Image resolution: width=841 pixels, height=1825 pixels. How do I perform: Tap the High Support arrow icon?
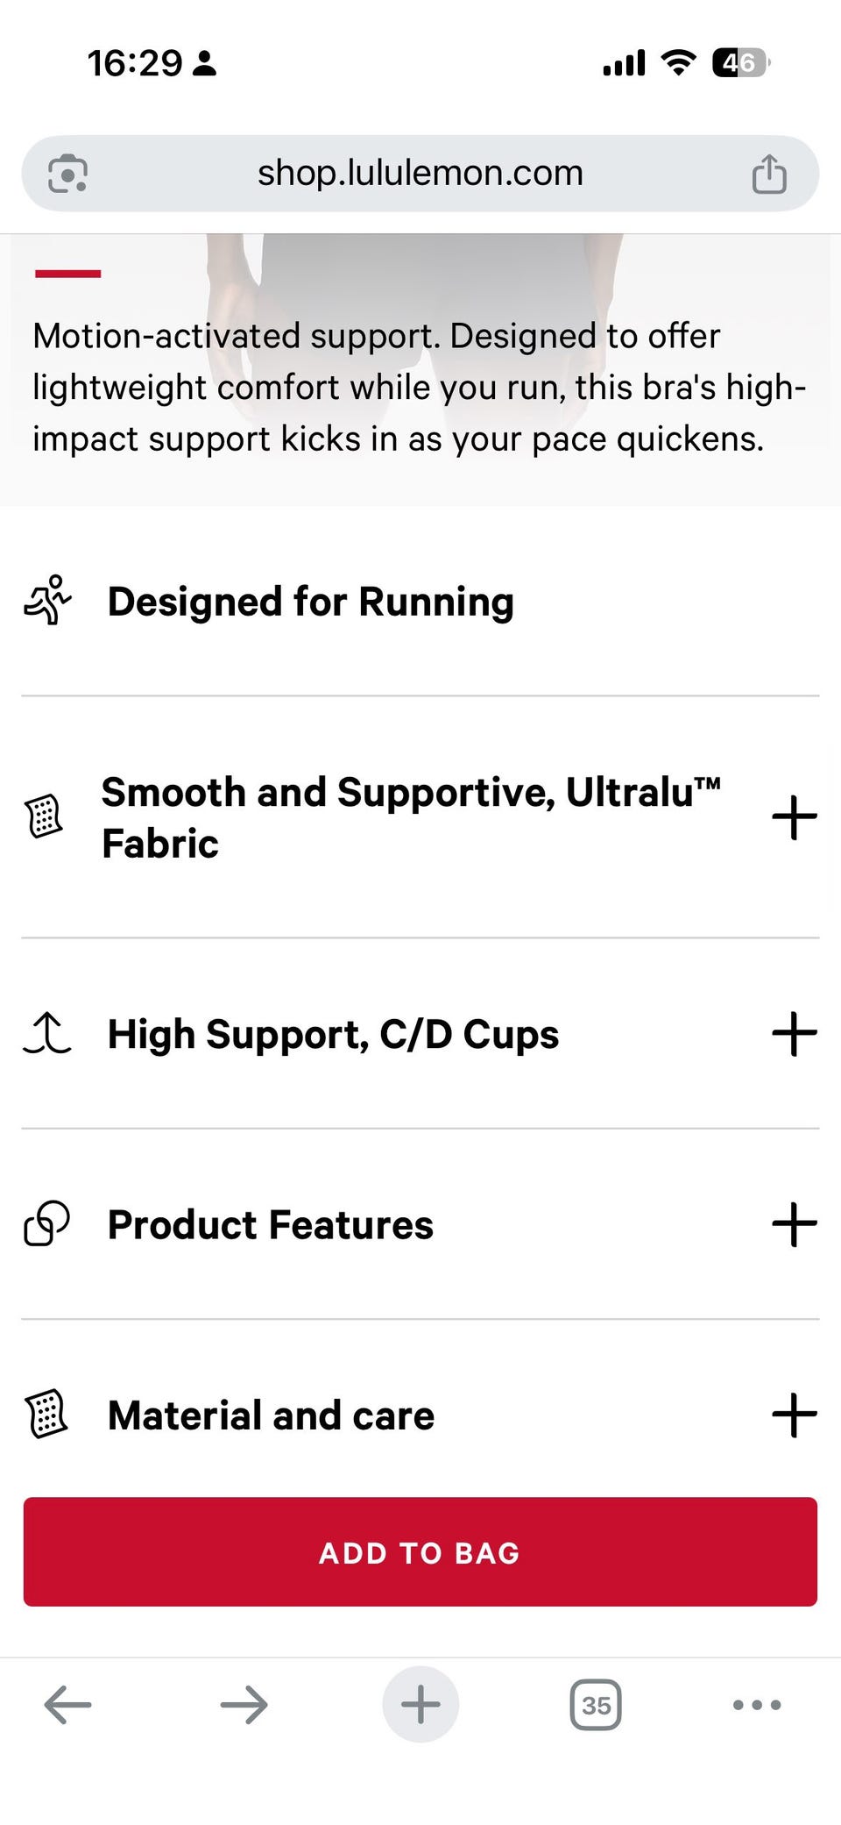click(x=47, y=1034)
